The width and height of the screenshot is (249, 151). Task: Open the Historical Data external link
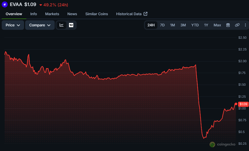132,14
